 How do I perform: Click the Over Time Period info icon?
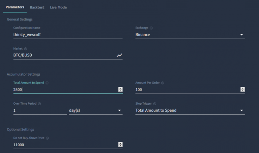39,104
